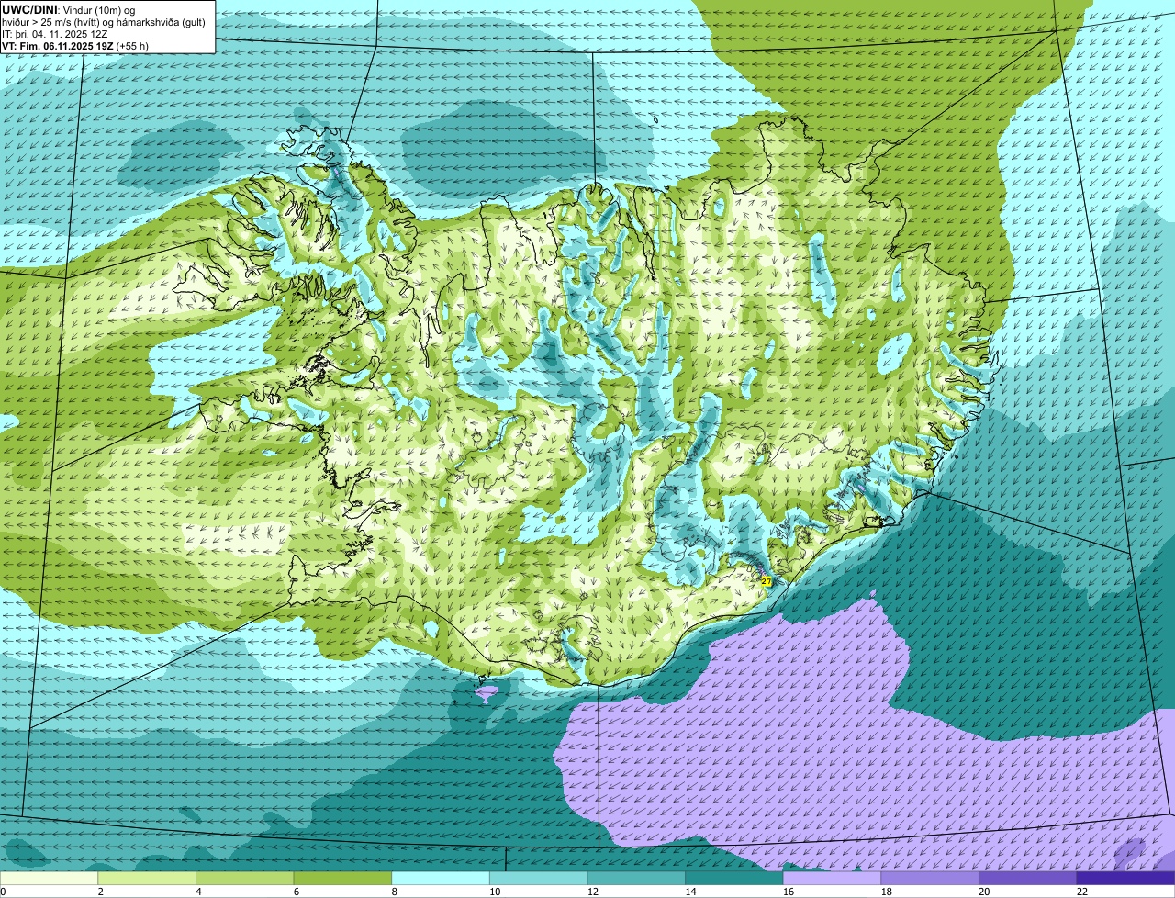Click the legend scale label 16

(x=789, y=892)
